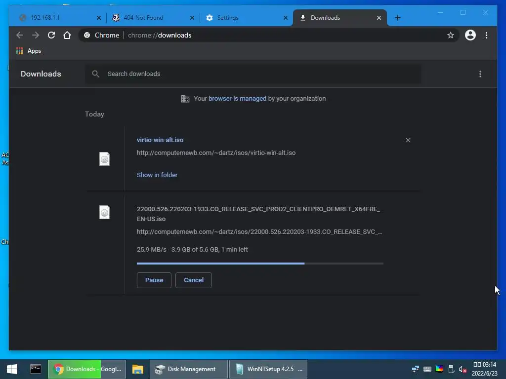The image size is (506, 379).
Task: Open the Apps bookmark shortcut
Action: coord(29,51)
